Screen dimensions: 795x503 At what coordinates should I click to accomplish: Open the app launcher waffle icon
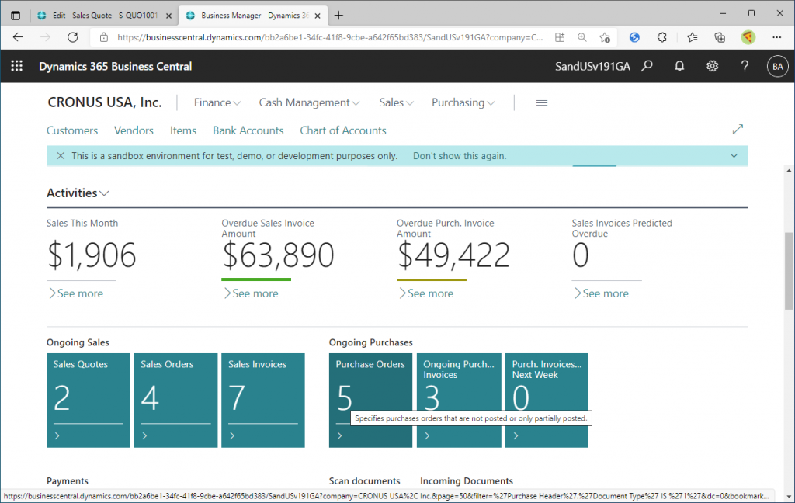(x=17, y=67)
